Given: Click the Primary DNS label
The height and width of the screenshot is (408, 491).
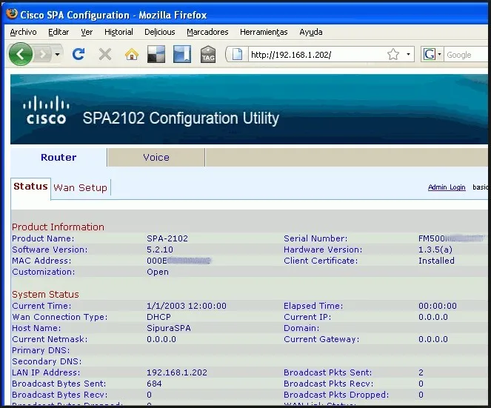Looking at the screenshot, I should coord(41,350).
